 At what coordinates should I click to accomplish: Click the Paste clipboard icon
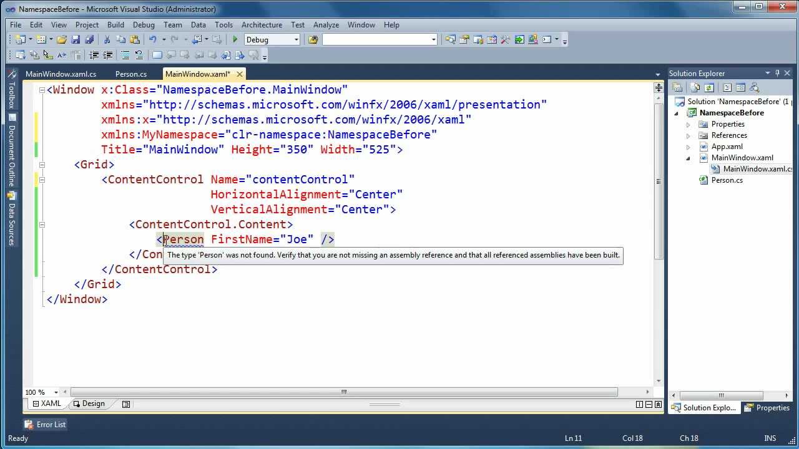134,39
